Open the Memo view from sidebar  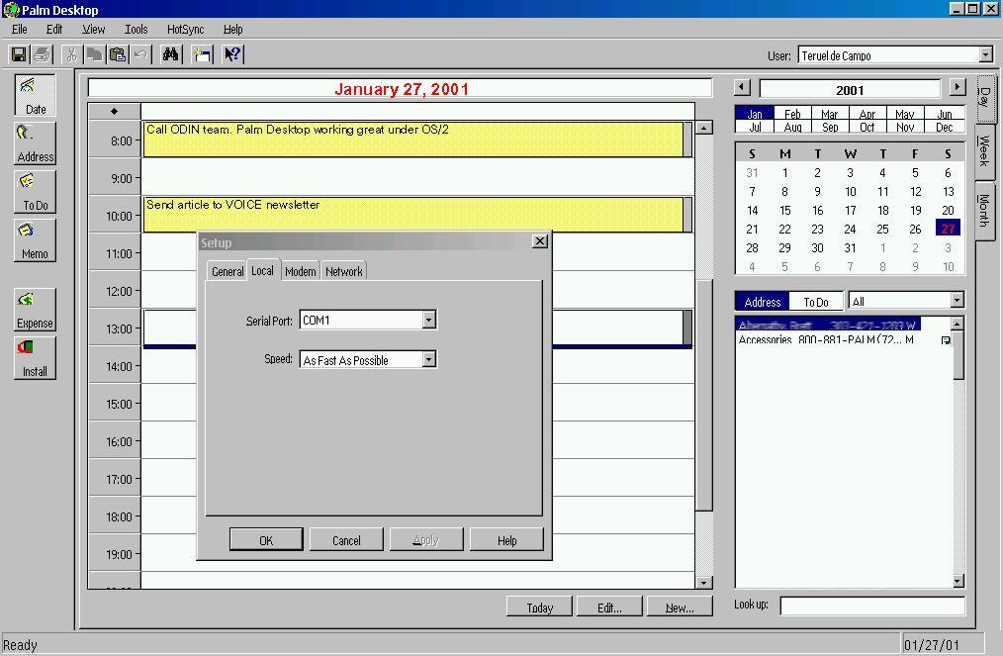36,240
